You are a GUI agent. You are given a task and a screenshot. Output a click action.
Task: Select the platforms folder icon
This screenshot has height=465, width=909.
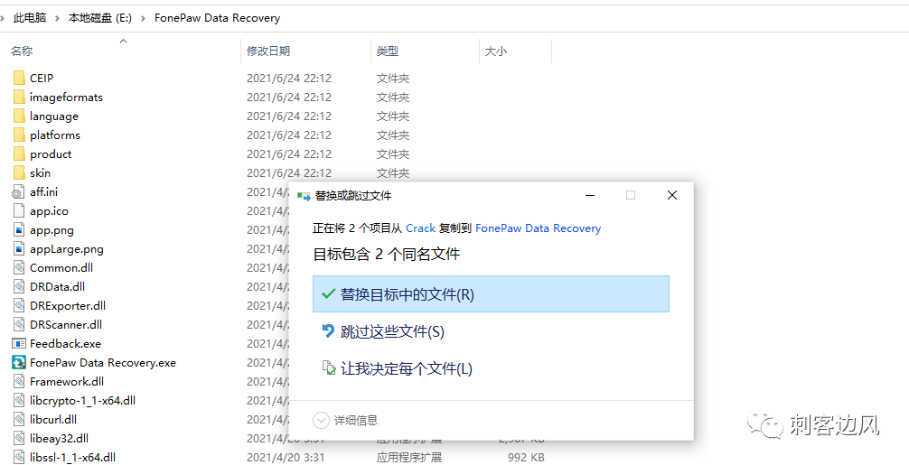tap(19, 135)
